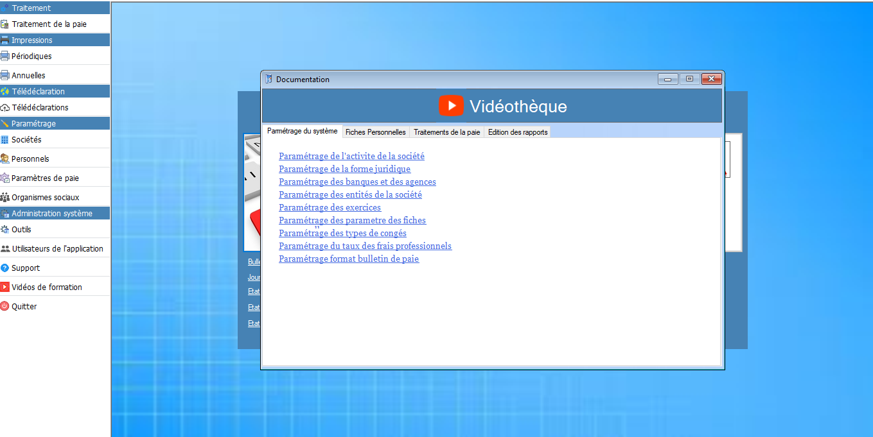Open the Organismes sociaux icon
This screenshot has width=873, height=437.
pyautogui.click(x=5, y=198)
